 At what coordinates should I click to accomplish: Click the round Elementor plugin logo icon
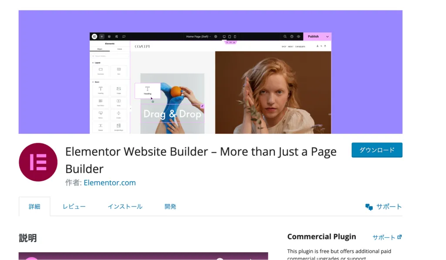pos(38,162)
